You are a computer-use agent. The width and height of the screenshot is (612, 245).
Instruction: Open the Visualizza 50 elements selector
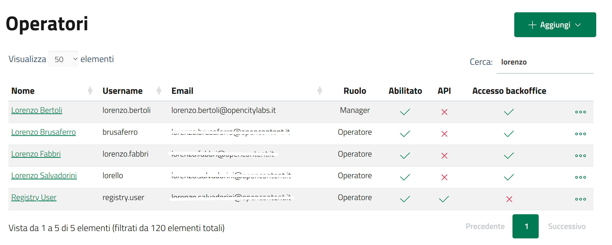tap(63, 59)
